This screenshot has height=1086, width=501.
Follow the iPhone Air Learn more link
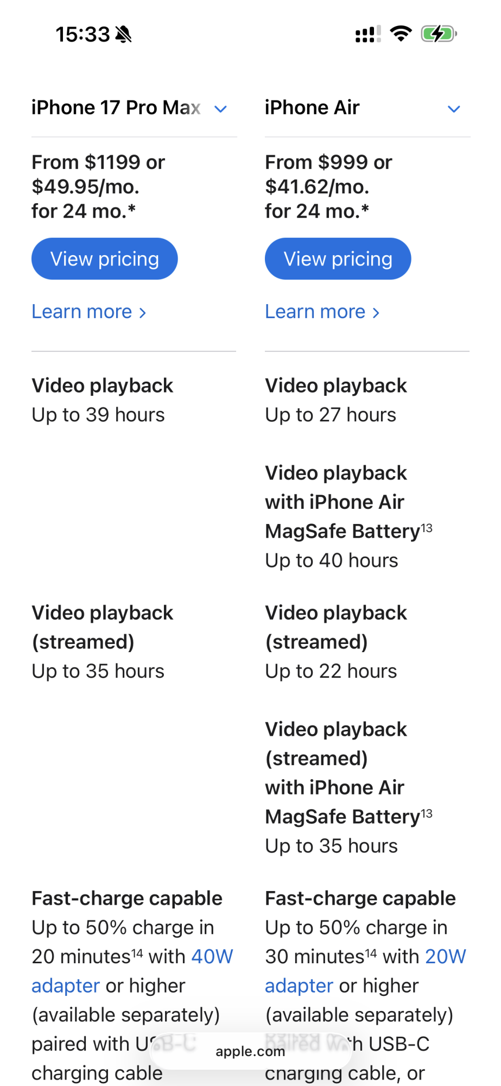click(322, 312)
